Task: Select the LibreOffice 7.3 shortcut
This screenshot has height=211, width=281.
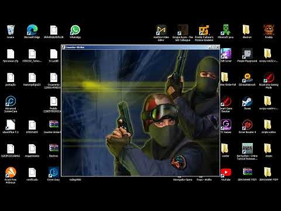Action: click(x=11, y=125)
